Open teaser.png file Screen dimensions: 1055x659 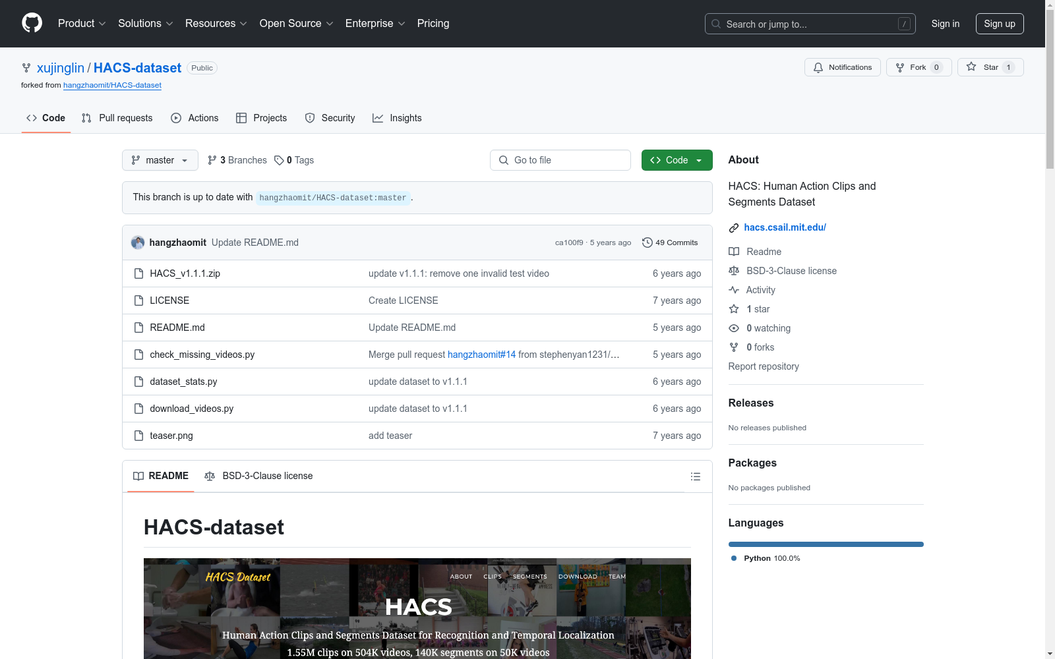[x=171, y=436]
